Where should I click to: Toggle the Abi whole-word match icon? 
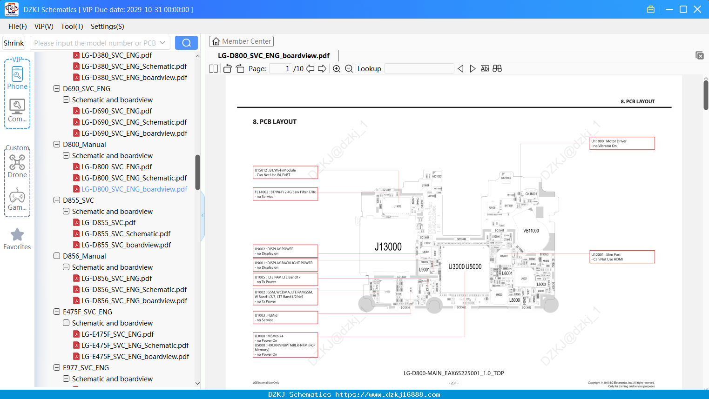[x=485, y=69]
